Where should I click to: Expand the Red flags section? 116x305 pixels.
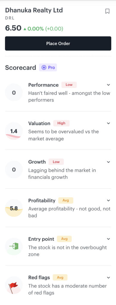click(109, 277)
